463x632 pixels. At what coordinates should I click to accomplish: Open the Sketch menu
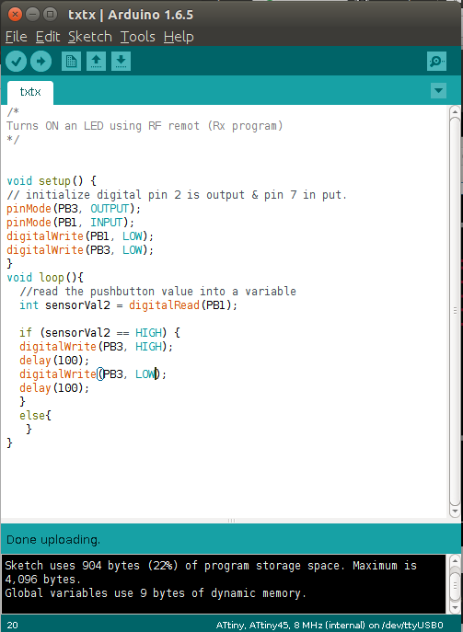pos(90,37)
